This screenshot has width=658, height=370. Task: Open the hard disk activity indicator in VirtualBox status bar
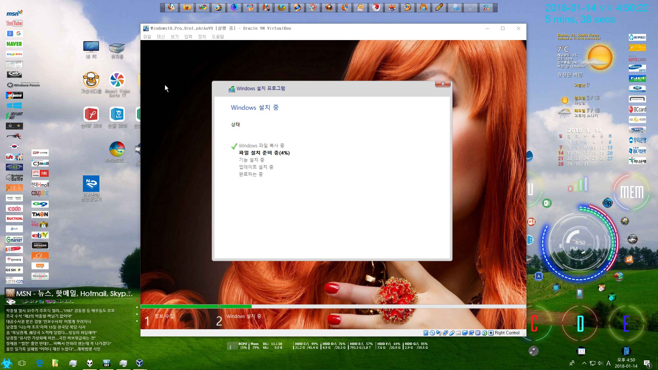(x=426, y=333)
